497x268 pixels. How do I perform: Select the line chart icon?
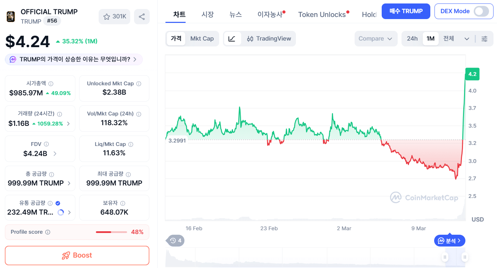tap(232, 38)
